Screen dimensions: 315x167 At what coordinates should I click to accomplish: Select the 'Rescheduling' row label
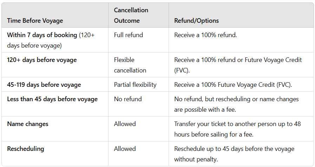[x=26, y=149]
